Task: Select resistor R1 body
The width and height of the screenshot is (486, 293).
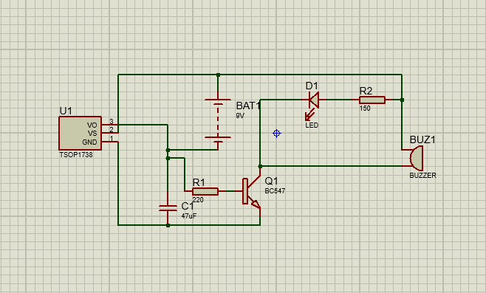Action: point(205,191)
